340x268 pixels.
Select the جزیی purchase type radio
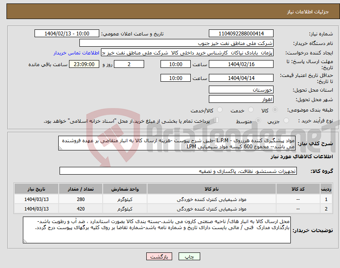click(x=286, y=120)
